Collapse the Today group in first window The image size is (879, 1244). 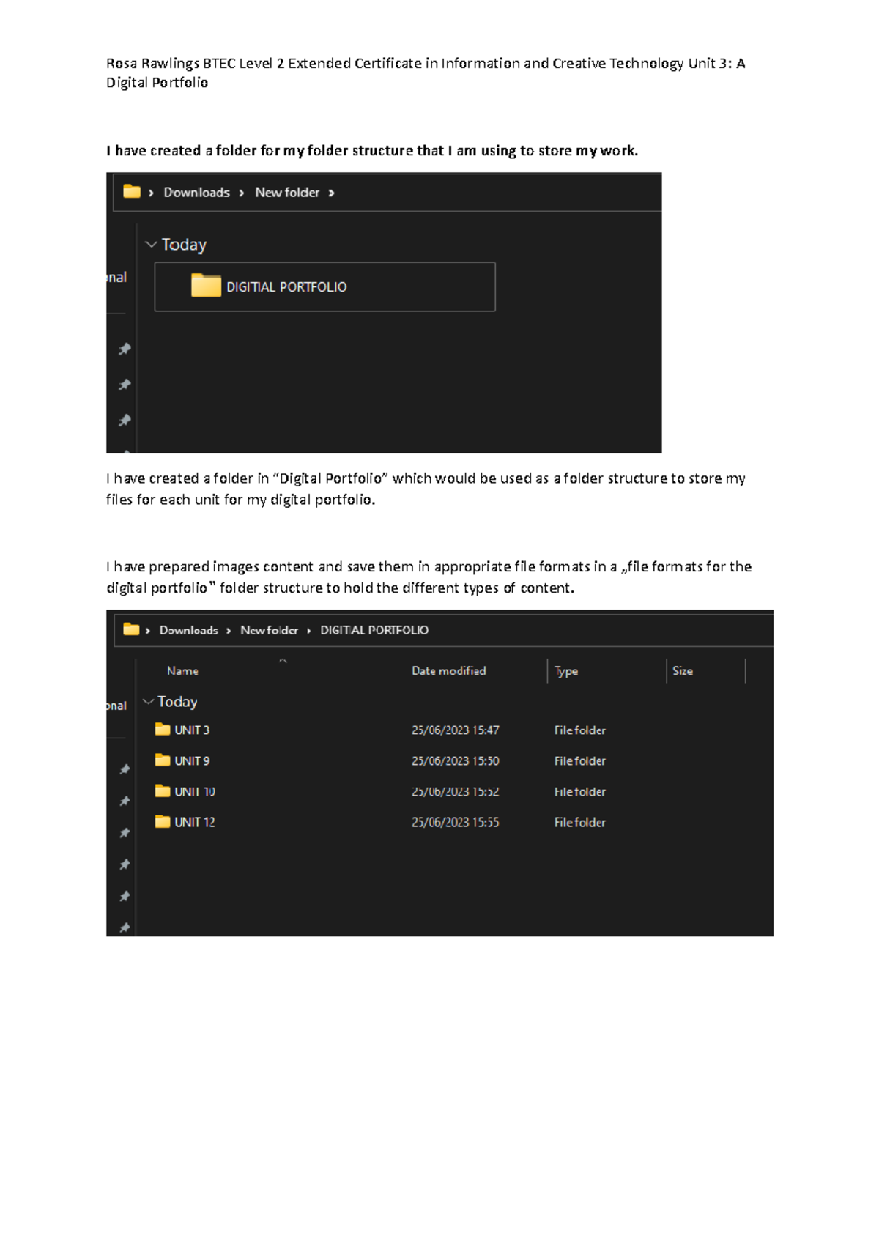[x=151, y=244]
